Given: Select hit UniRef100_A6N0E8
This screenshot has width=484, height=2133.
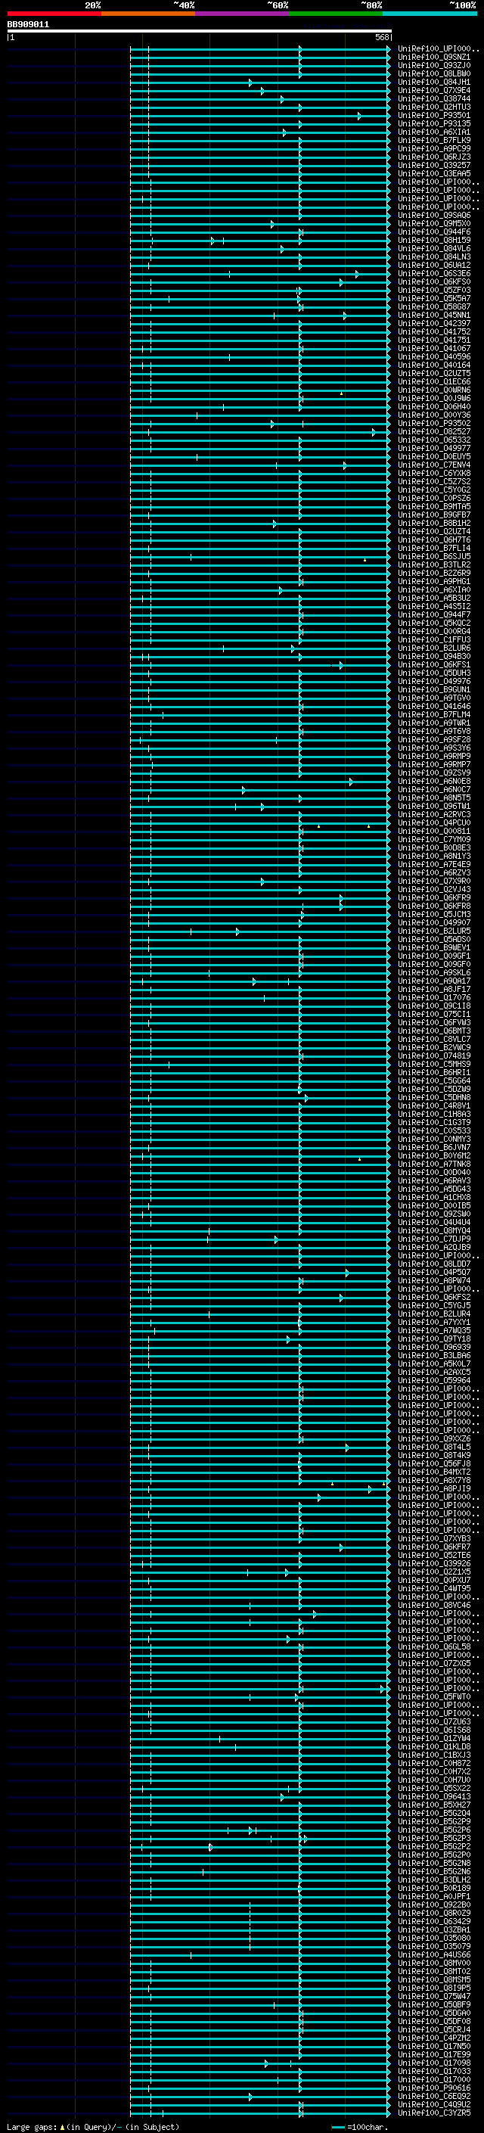Looking at the screenshot, I should pyautogui.click(x=434, y=781).
